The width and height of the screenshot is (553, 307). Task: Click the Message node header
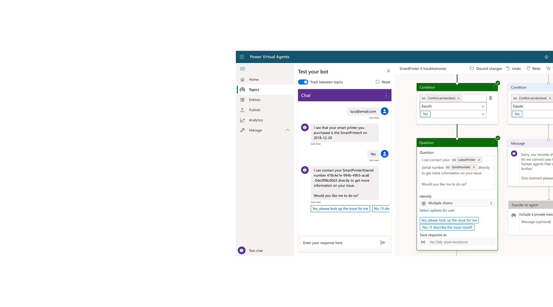[x=531, y=143]
